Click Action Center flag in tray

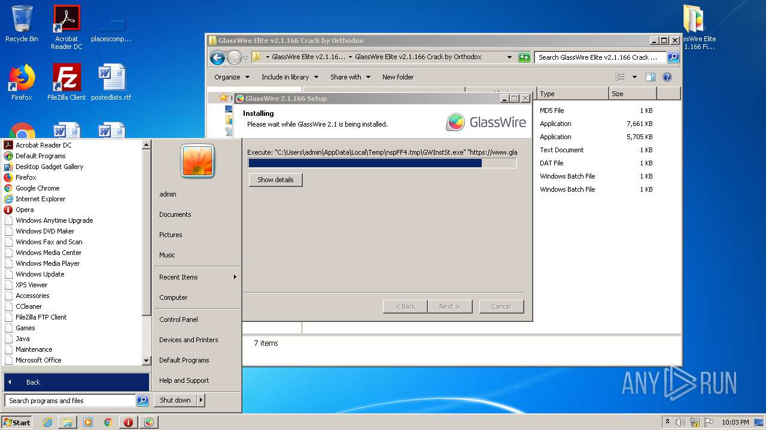[x=709, y=422]
